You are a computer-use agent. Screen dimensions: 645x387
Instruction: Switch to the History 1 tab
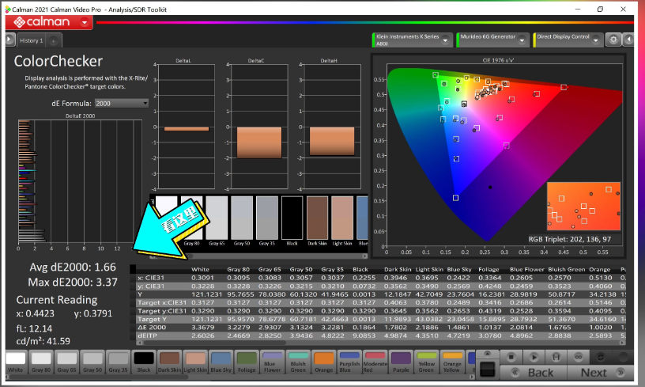click(32, 40)
